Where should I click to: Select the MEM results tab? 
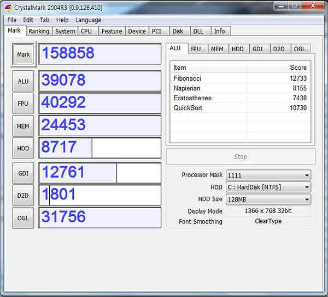click(218, 49)
